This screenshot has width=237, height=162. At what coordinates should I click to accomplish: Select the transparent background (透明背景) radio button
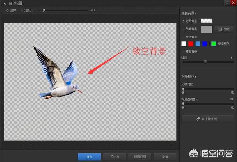183,21
